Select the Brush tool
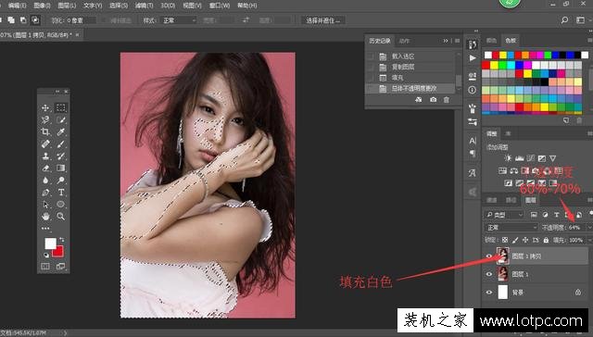The height and width of the screenshot is (337, 593). [60, 144]
